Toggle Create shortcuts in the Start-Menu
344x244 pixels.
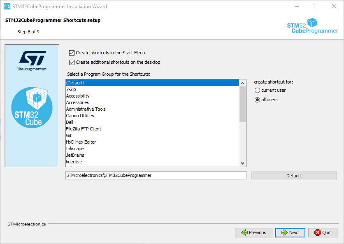tap(72, 53)
